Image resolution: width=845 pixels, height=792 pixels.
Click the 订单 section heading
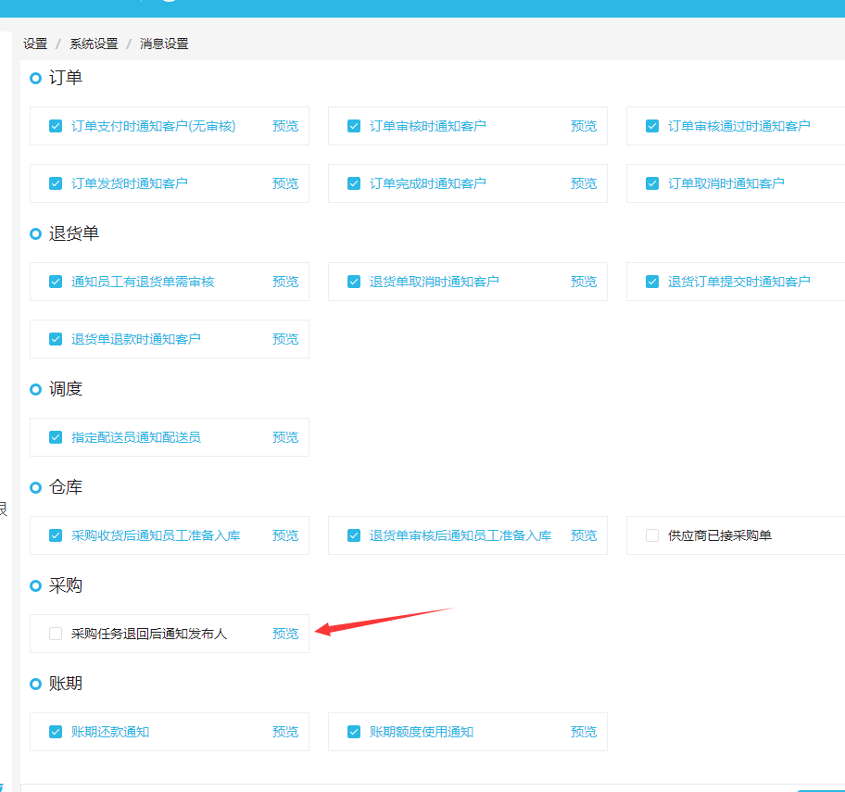click(x=66, y=78)
